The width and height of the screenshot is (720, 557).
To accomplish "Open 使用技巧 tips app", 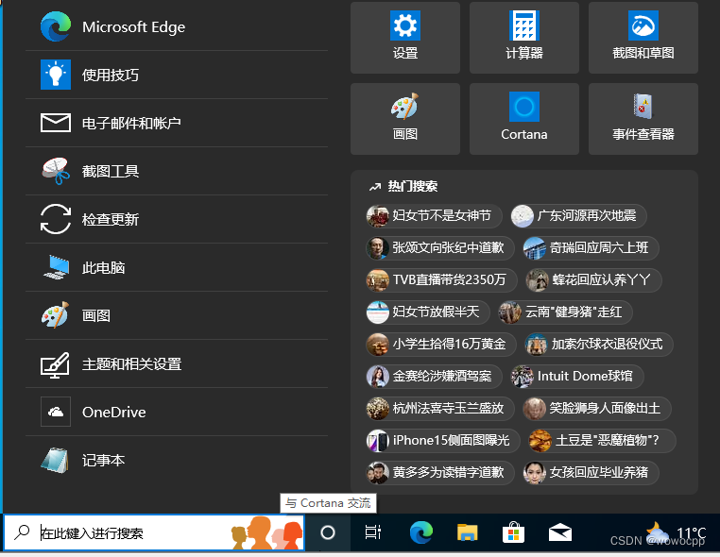I will pos(177,75).
